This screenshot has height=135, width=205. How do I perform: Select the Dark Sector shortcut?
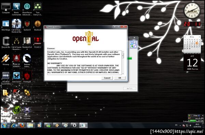click(16, 77)
